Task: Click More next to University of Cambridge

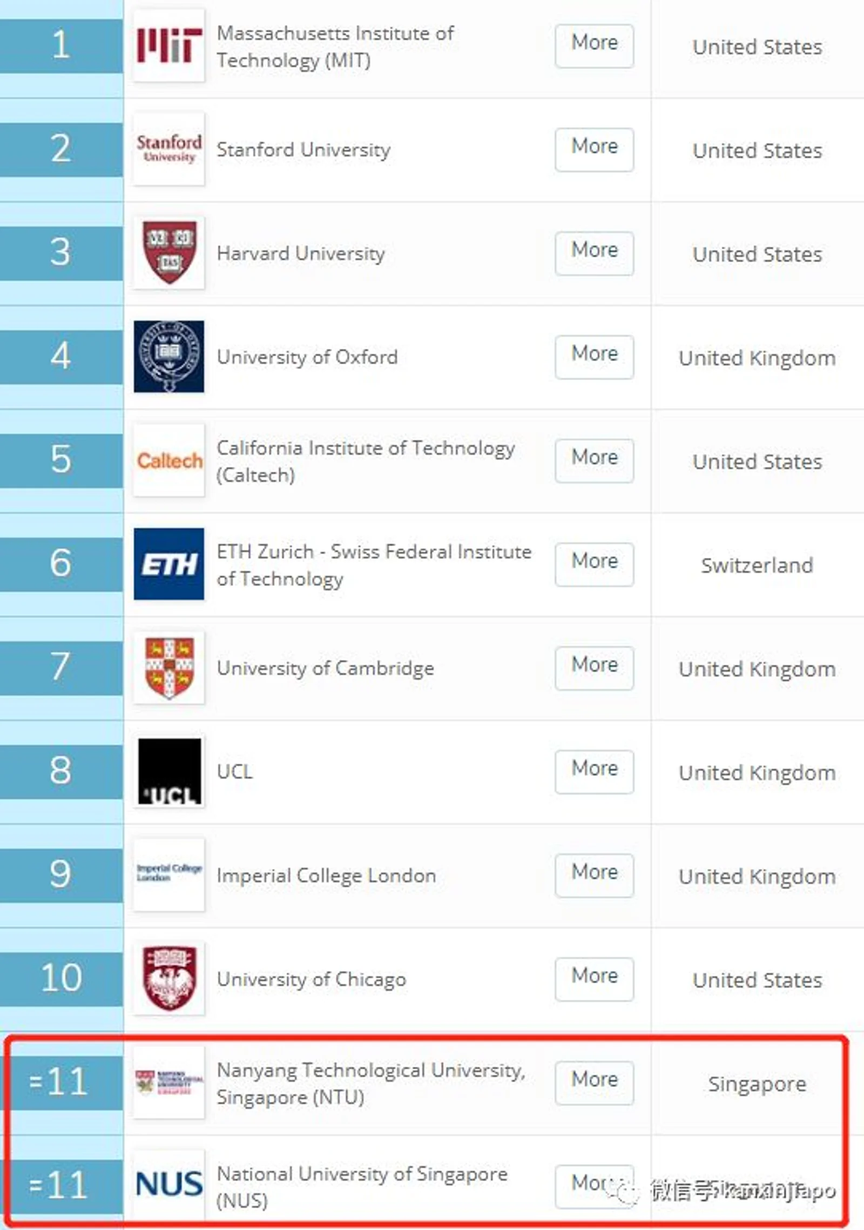Action: coord(595,668)
